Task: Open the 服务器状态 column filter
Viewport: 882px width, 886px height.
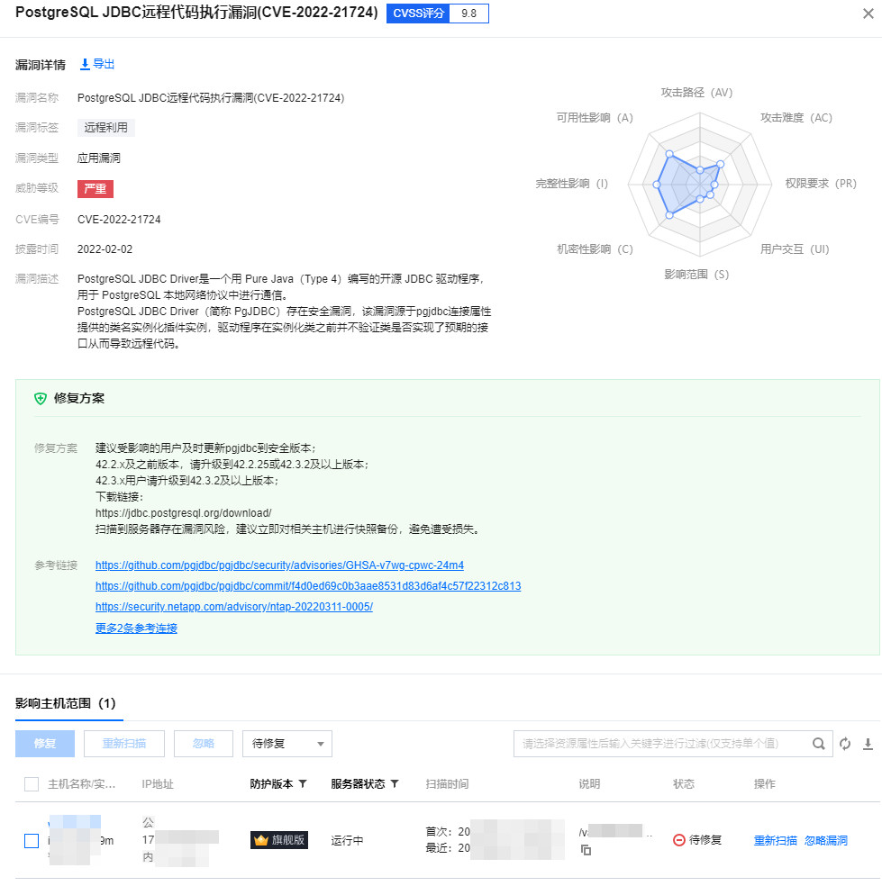Action: pos(395,783)
